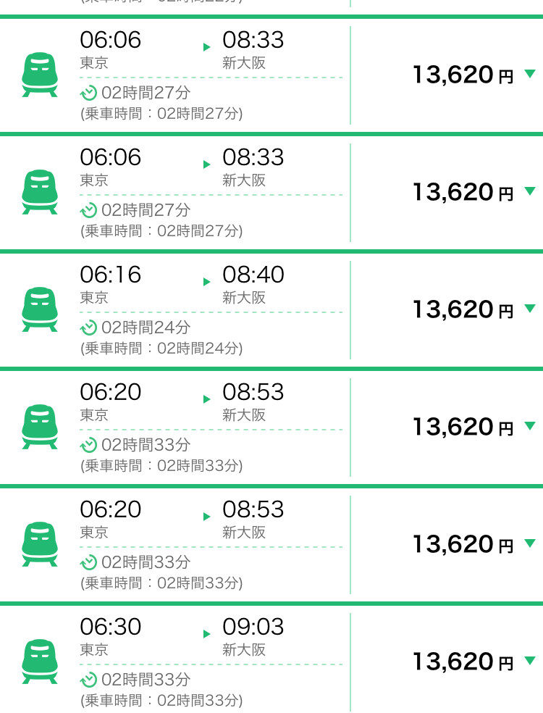Viewport: 543px width, 713px height.
Task: Choose the 09:03 arrival time
Action: [x=253, y=627]
